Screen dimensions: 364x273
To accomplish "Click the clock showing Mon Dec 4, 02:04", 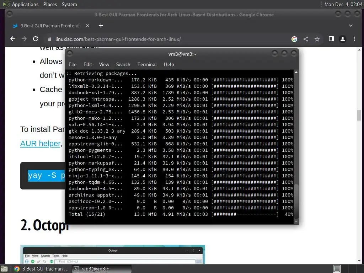I will [343, 4].
